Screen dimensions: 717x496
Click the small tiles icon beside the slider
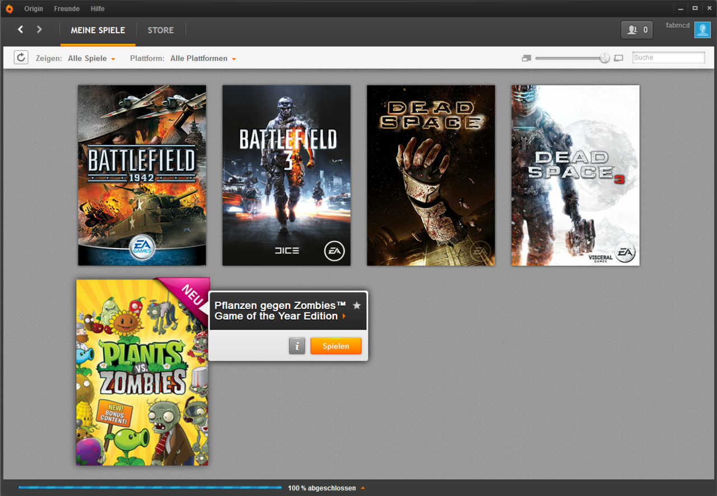pyautogui.click(x=526, y=58)
